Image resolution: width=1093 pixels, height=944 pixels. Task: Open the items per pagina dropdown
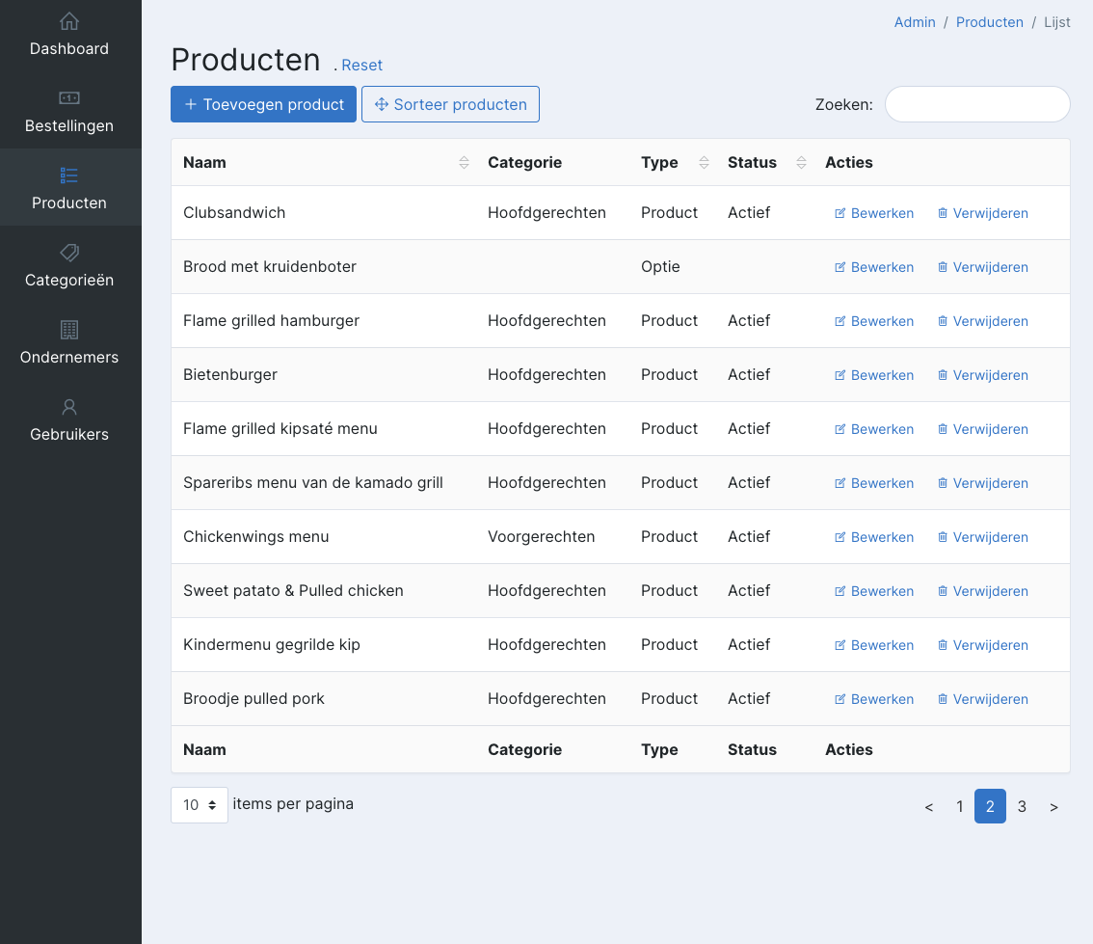click(200, 805)
